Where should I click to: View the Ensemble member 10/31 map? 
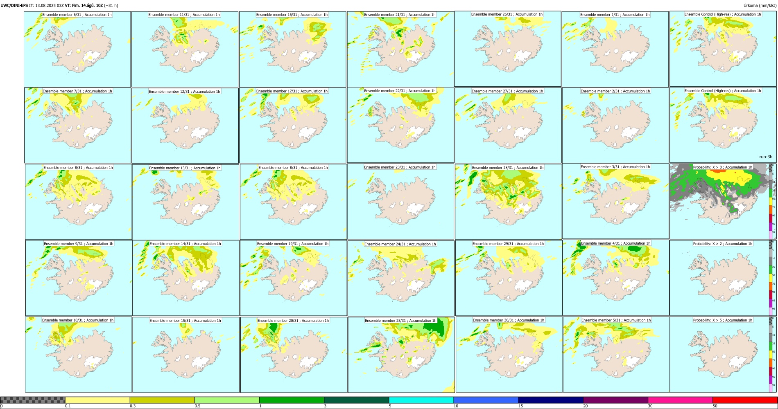(78, 355)
